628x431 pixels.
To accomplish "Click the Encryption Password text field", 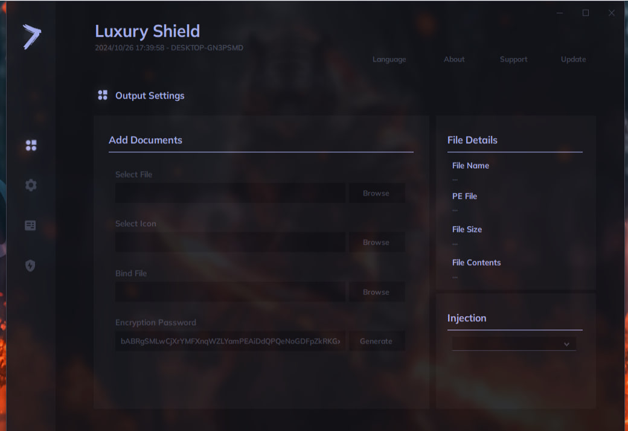I will [x=230, y=341].
